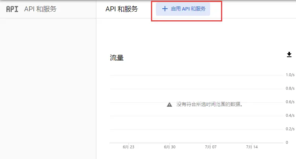Click the "0.4/s" axis value
Image resolution: width=296 pixels, height=159 pixels.
[290, 115]
